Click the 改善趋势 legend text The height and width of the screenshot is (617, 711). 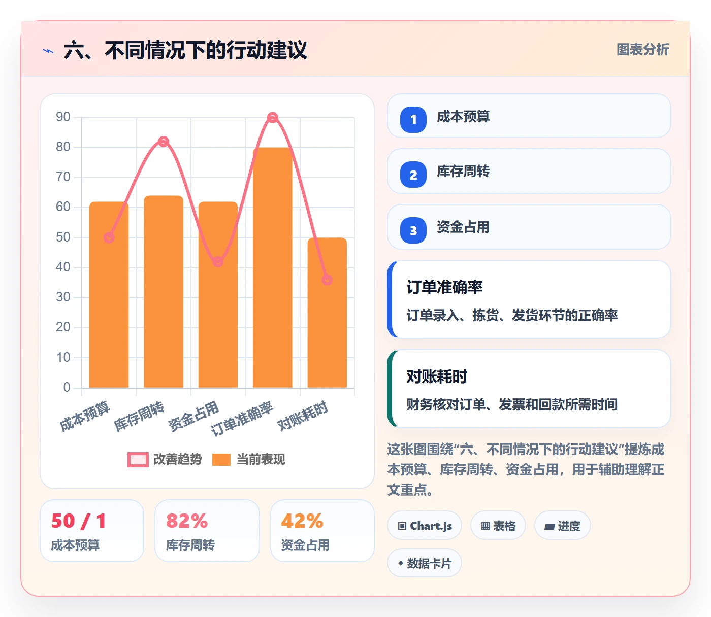[x=178, y=459]
